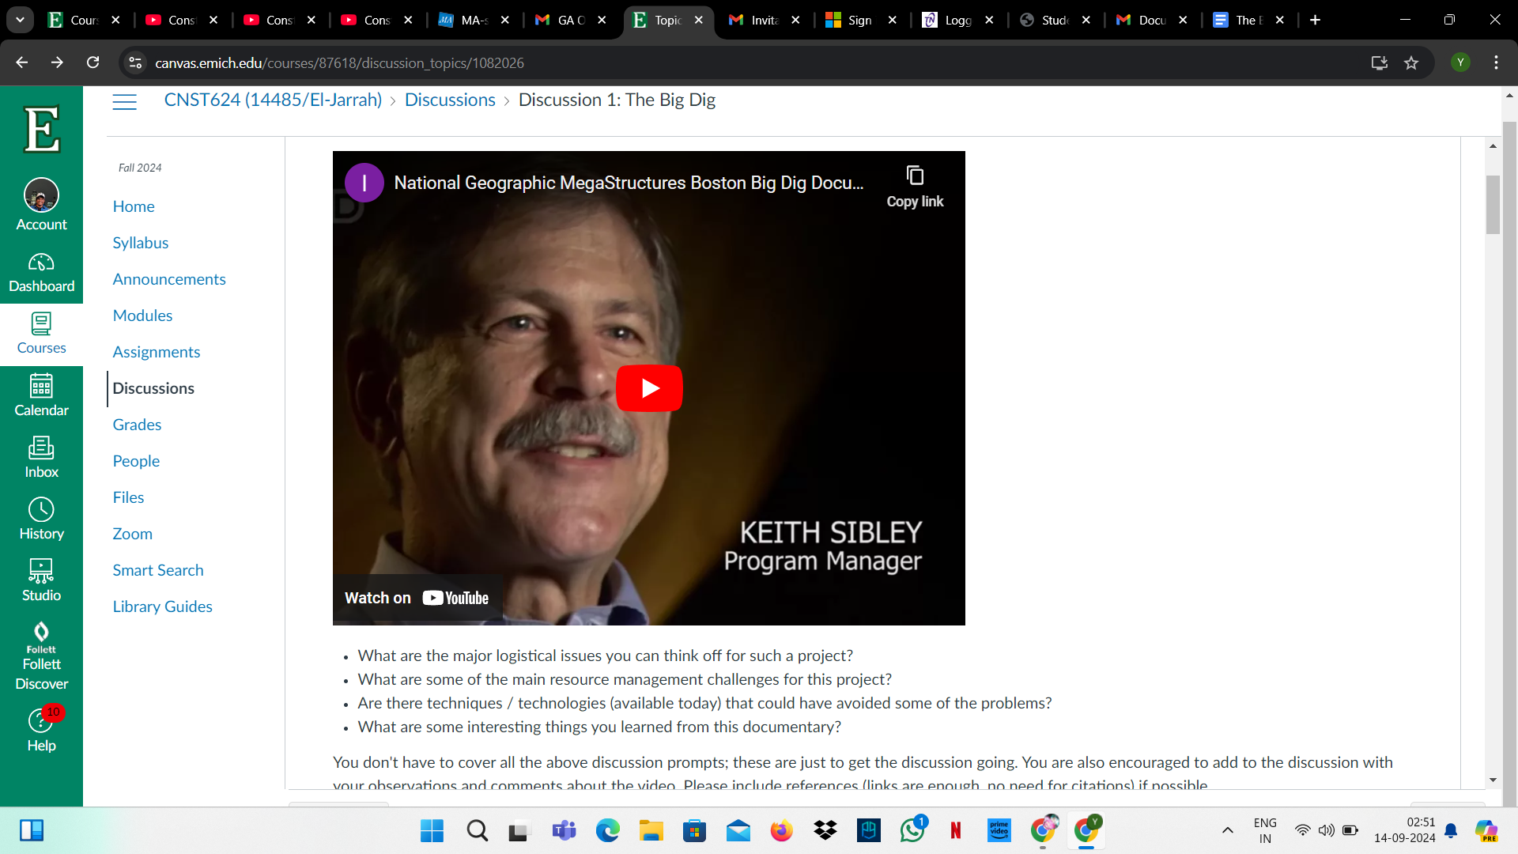Click the inner page scrollbar thumb

tap(1493, 204)
